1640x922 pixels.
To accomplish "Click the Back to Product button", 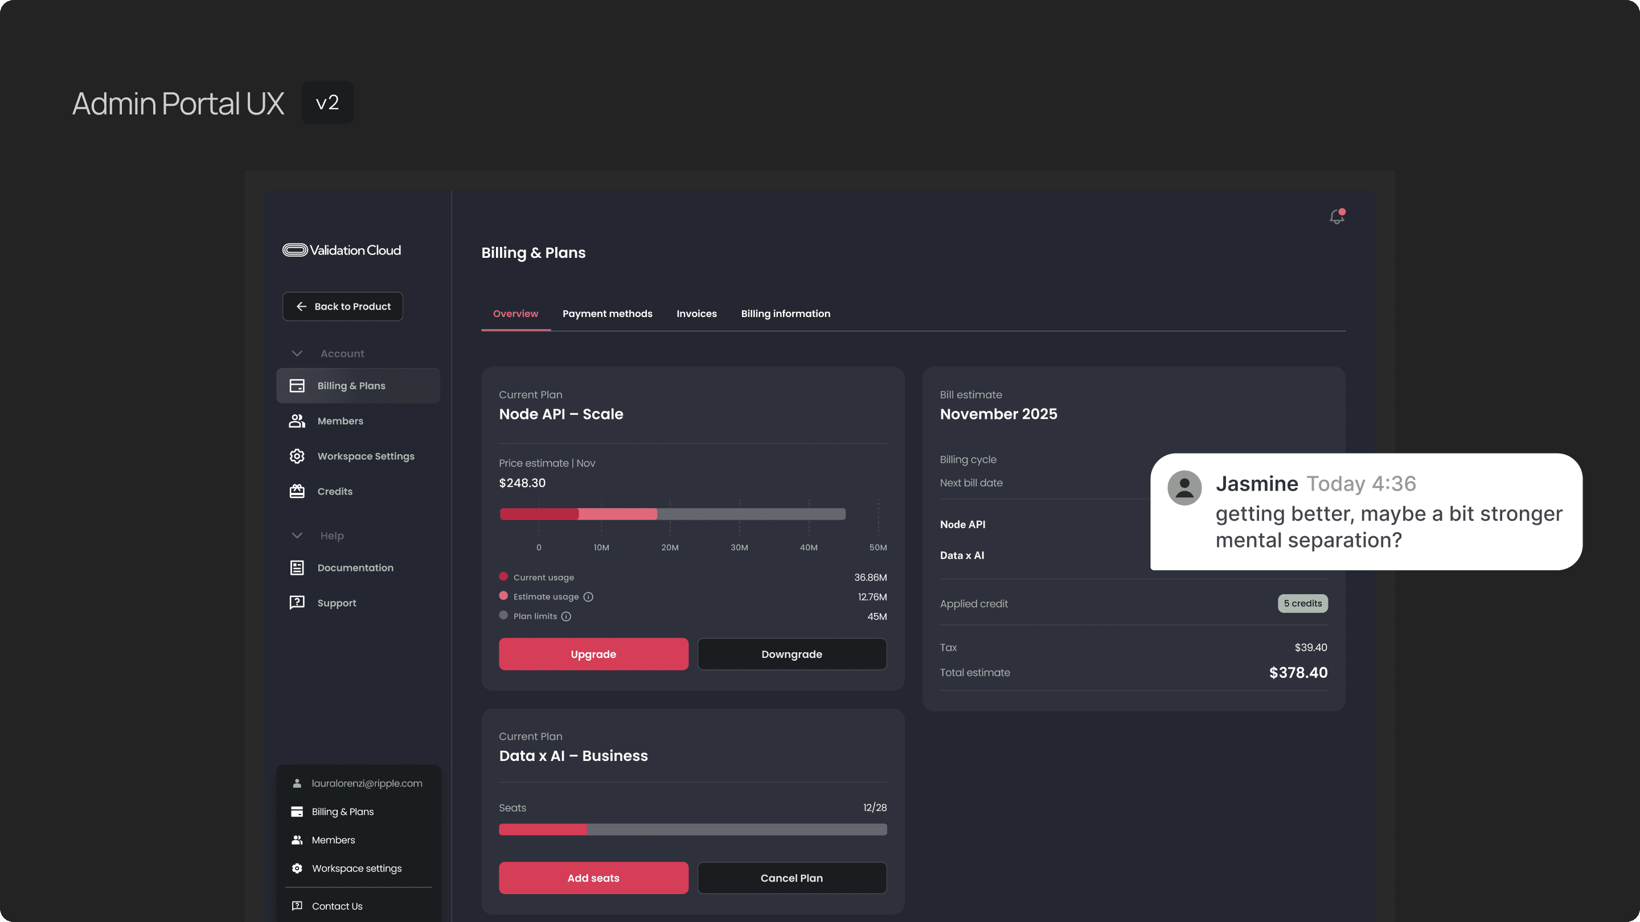I will coord(342,307).
